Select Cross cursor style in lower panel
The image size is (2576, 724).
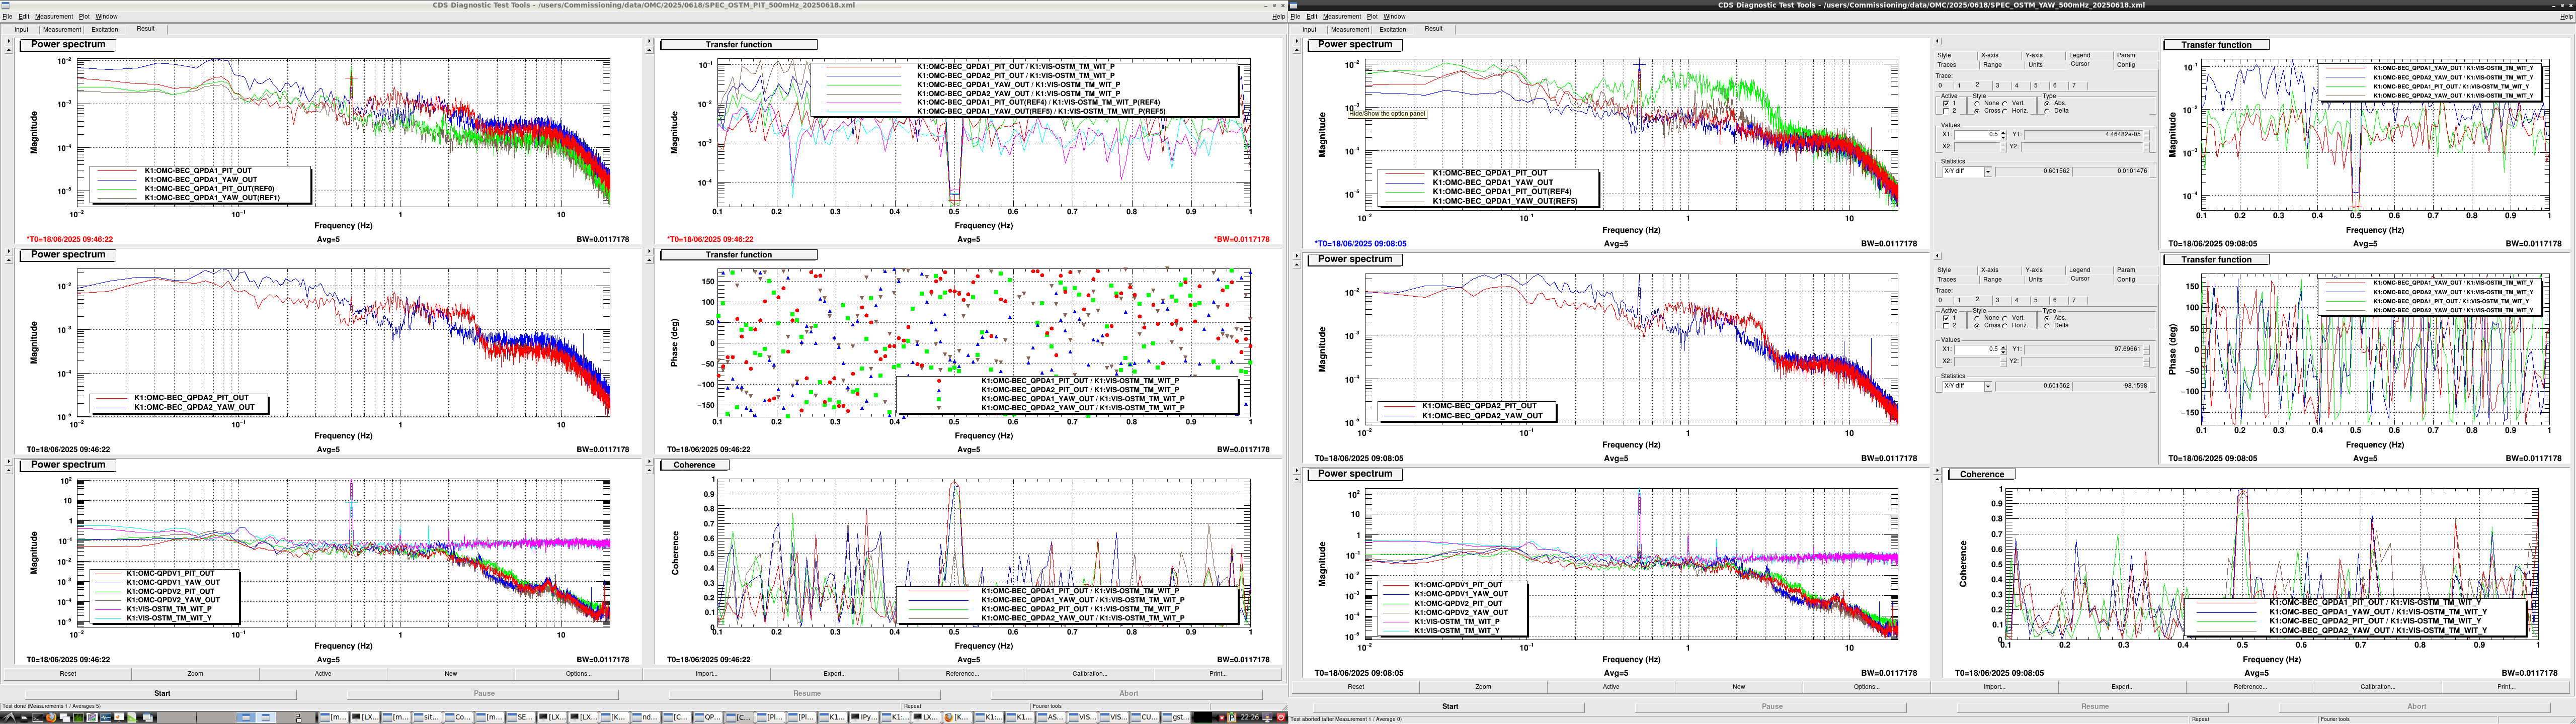[x=1977, y=326]
